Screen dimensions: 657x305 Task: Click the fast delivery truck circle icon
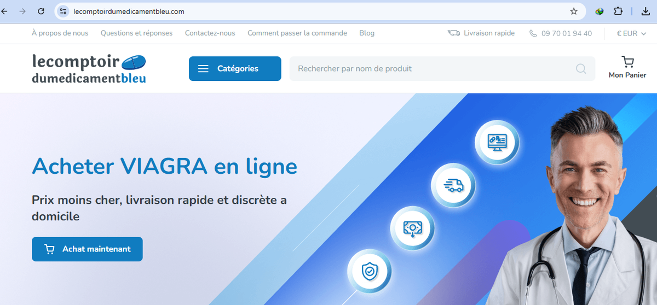(454, 185)
